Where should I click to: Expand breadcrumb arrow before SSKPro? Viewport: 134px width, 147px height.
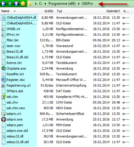click(79, 4)
